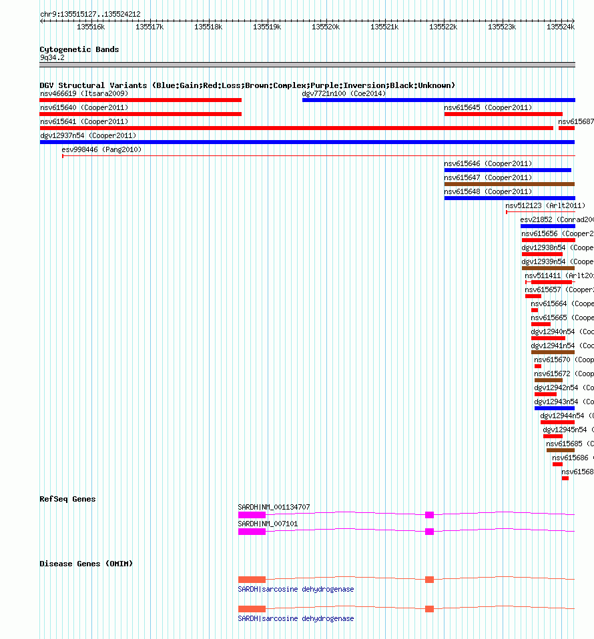Click the nsv615645 (Cooper2011) label
Image resolution: width=594 pixels, height=639 pixels.
(488, 107)
